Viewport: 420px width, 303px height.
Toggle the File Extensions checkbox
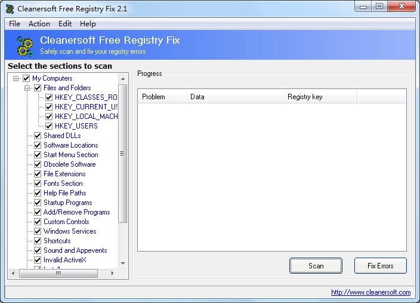38,174
